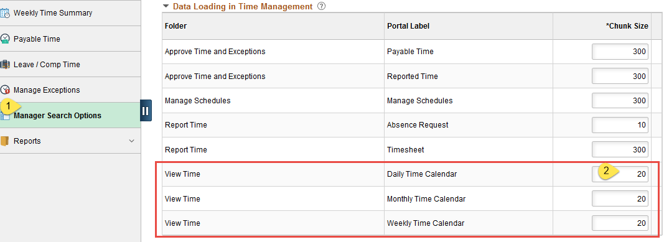This screenshot has height=242, width=664.
Task: Click the Leave / Comp Time suitcase icon
Action: point(4,65)
